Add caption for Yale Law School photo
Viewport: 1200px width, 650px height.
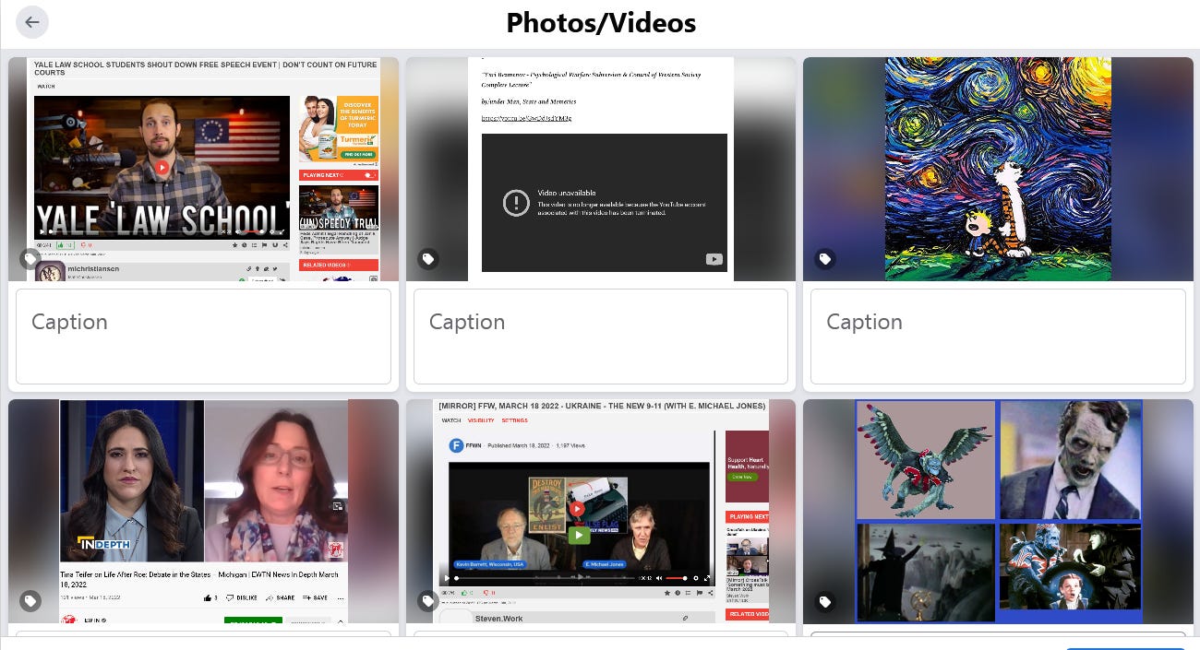pyautogui.click(x=203, y=337)
